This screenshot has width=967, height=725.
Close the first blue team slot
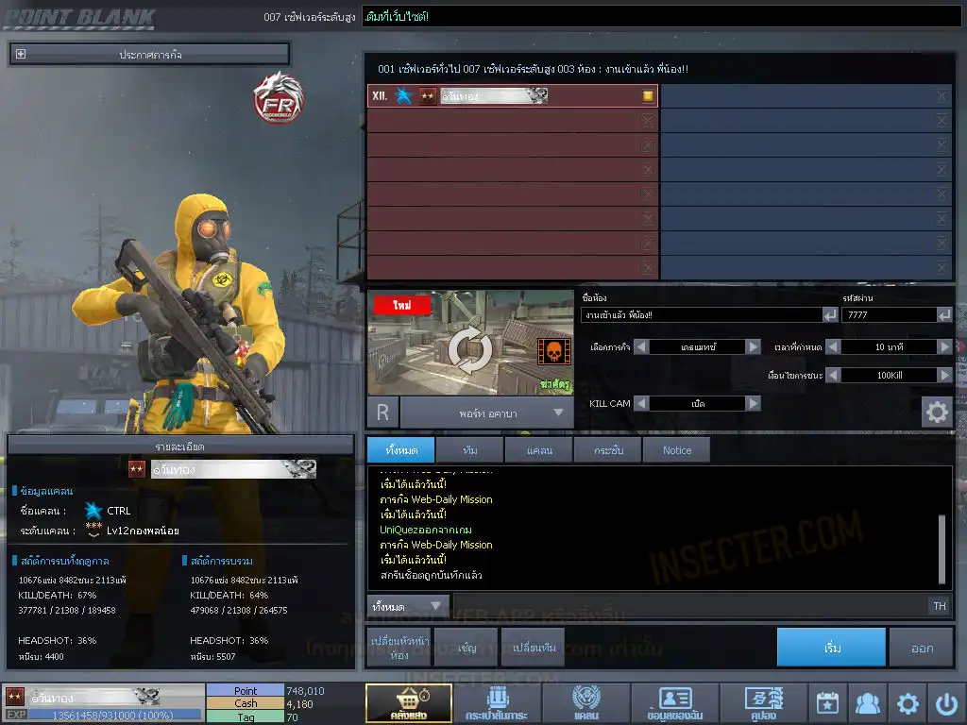point(942,96)
